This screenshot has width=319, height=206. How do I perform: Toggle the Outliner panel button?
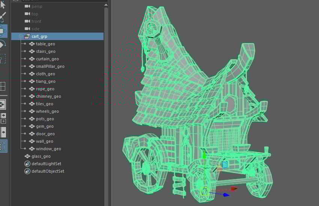tap(3, 146)
